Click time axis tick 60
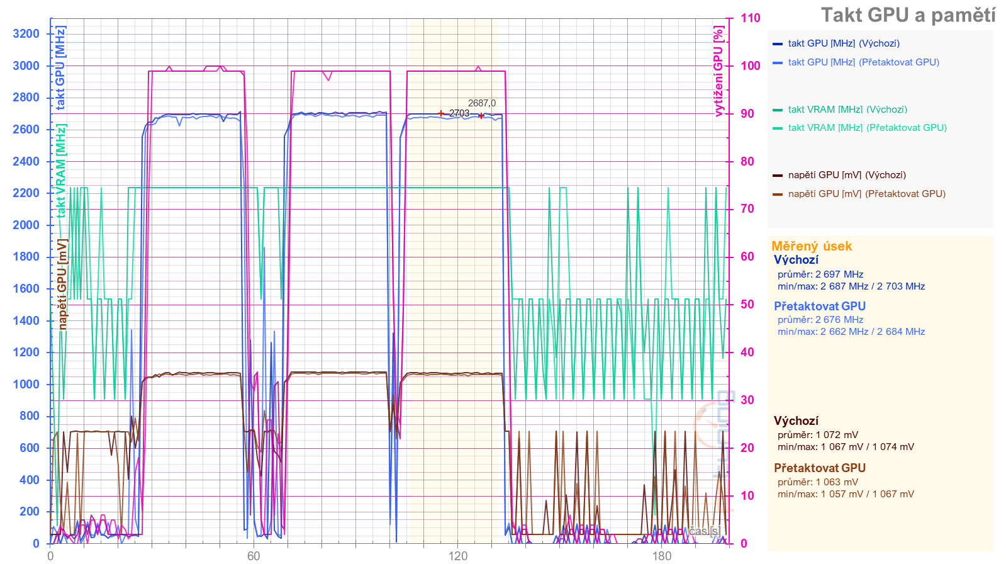The width and height of the screenshot is (1006, 564). click(x=254, y=555)
